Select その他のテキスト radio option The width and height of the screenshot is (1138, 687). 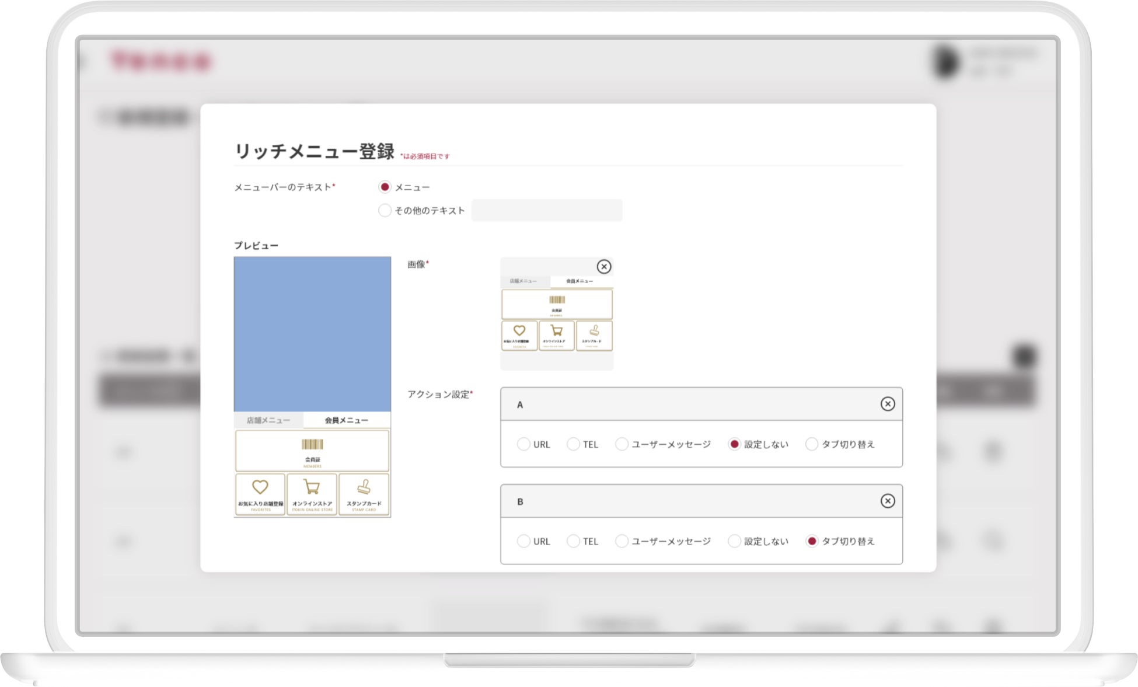click(x=385, y=210)
